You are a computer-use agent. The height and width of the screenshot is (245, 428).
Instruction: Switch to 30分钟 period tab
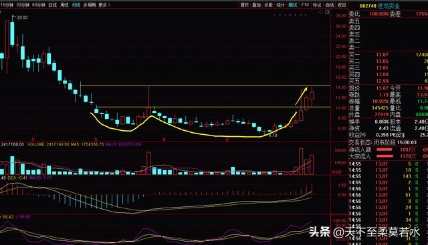point(23,5)
